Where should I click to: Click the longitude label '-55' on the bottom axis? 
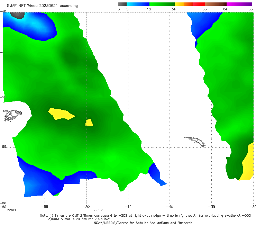[x=45, y=207]
